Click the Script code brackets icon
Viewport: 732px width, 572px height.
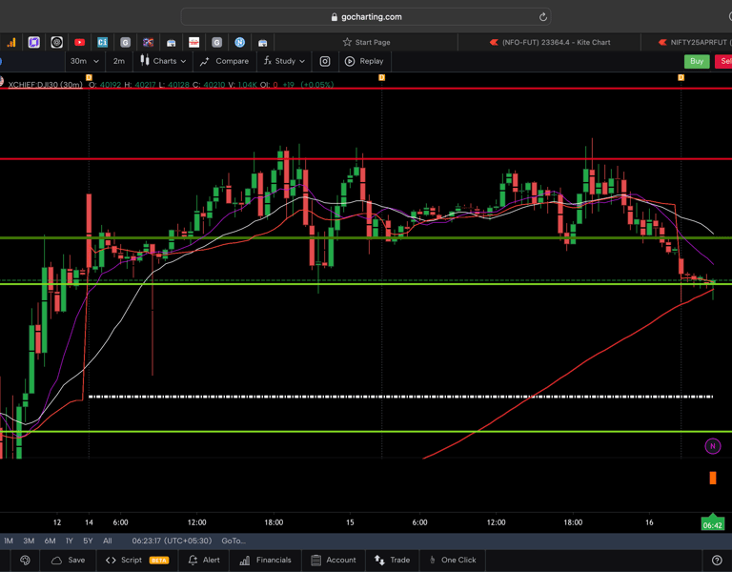pyautogui.click(x=111, y=560)
